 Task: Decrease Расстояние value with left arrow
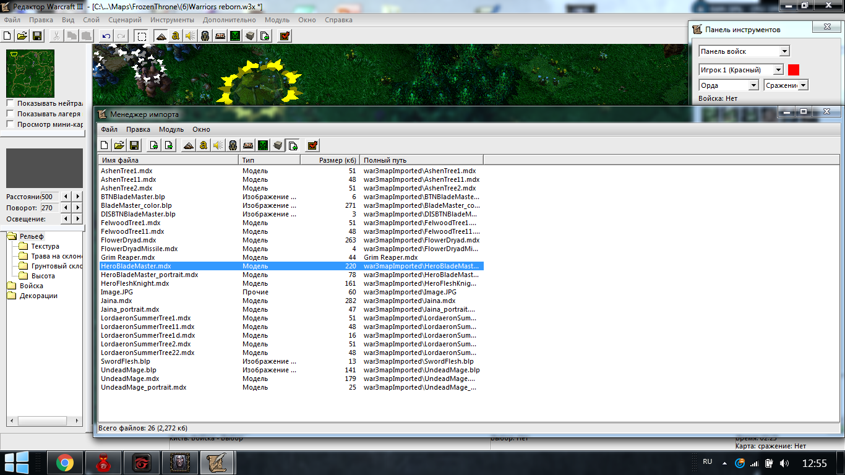[66, 197]
